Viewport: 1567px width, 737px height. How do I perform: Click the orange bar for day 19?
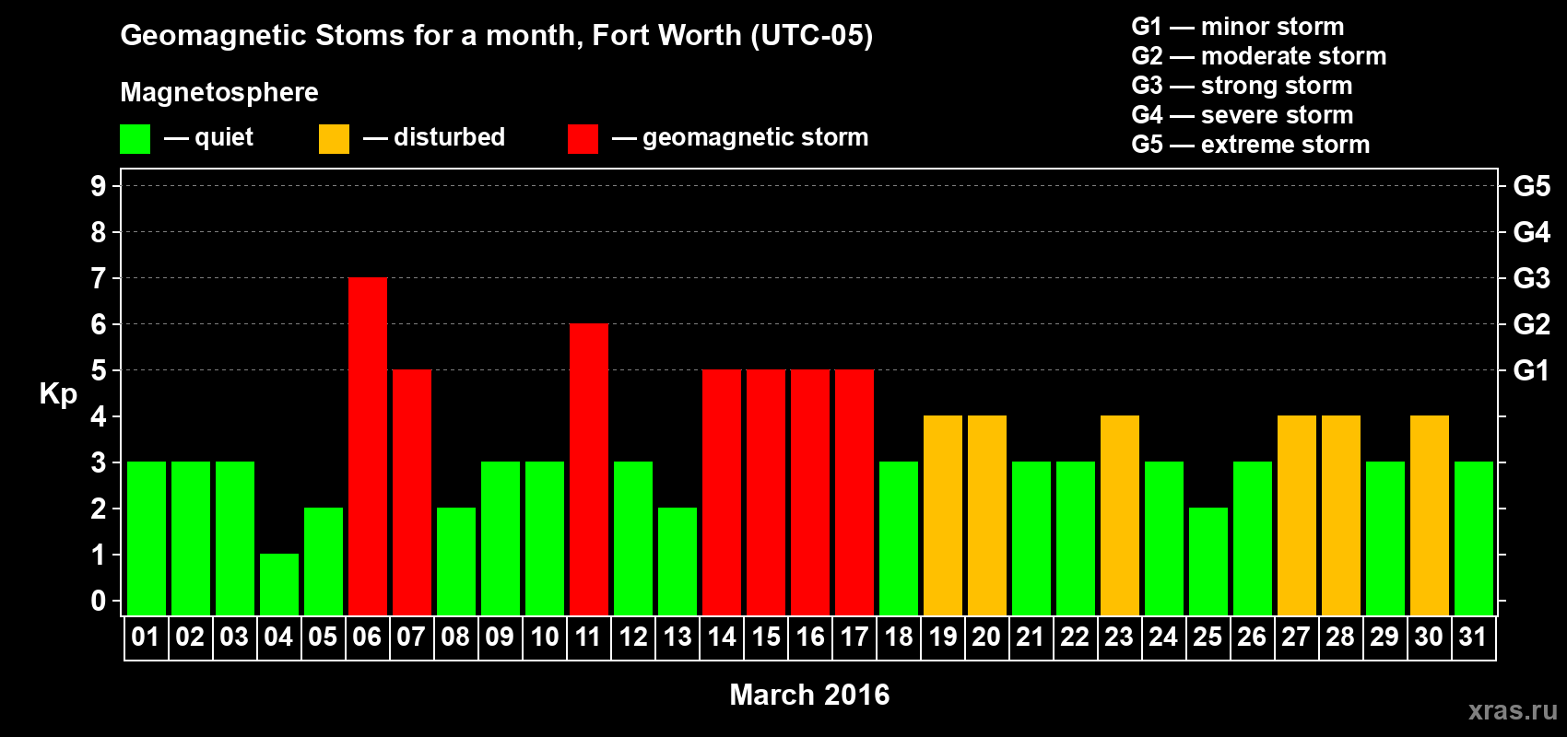coord(943,515)
